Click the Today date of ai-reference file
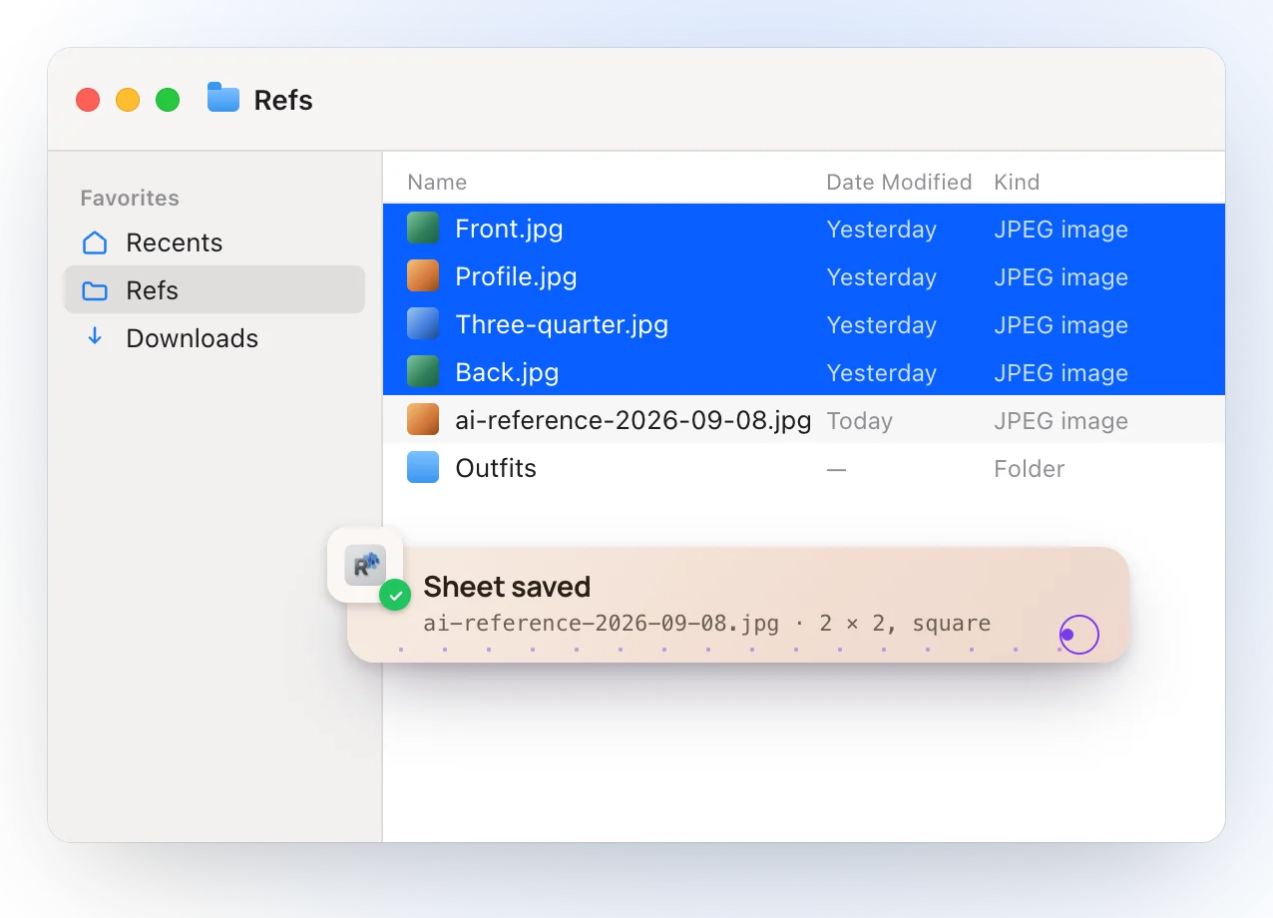Screen dimensions: 1273x918 click(859, 421)
